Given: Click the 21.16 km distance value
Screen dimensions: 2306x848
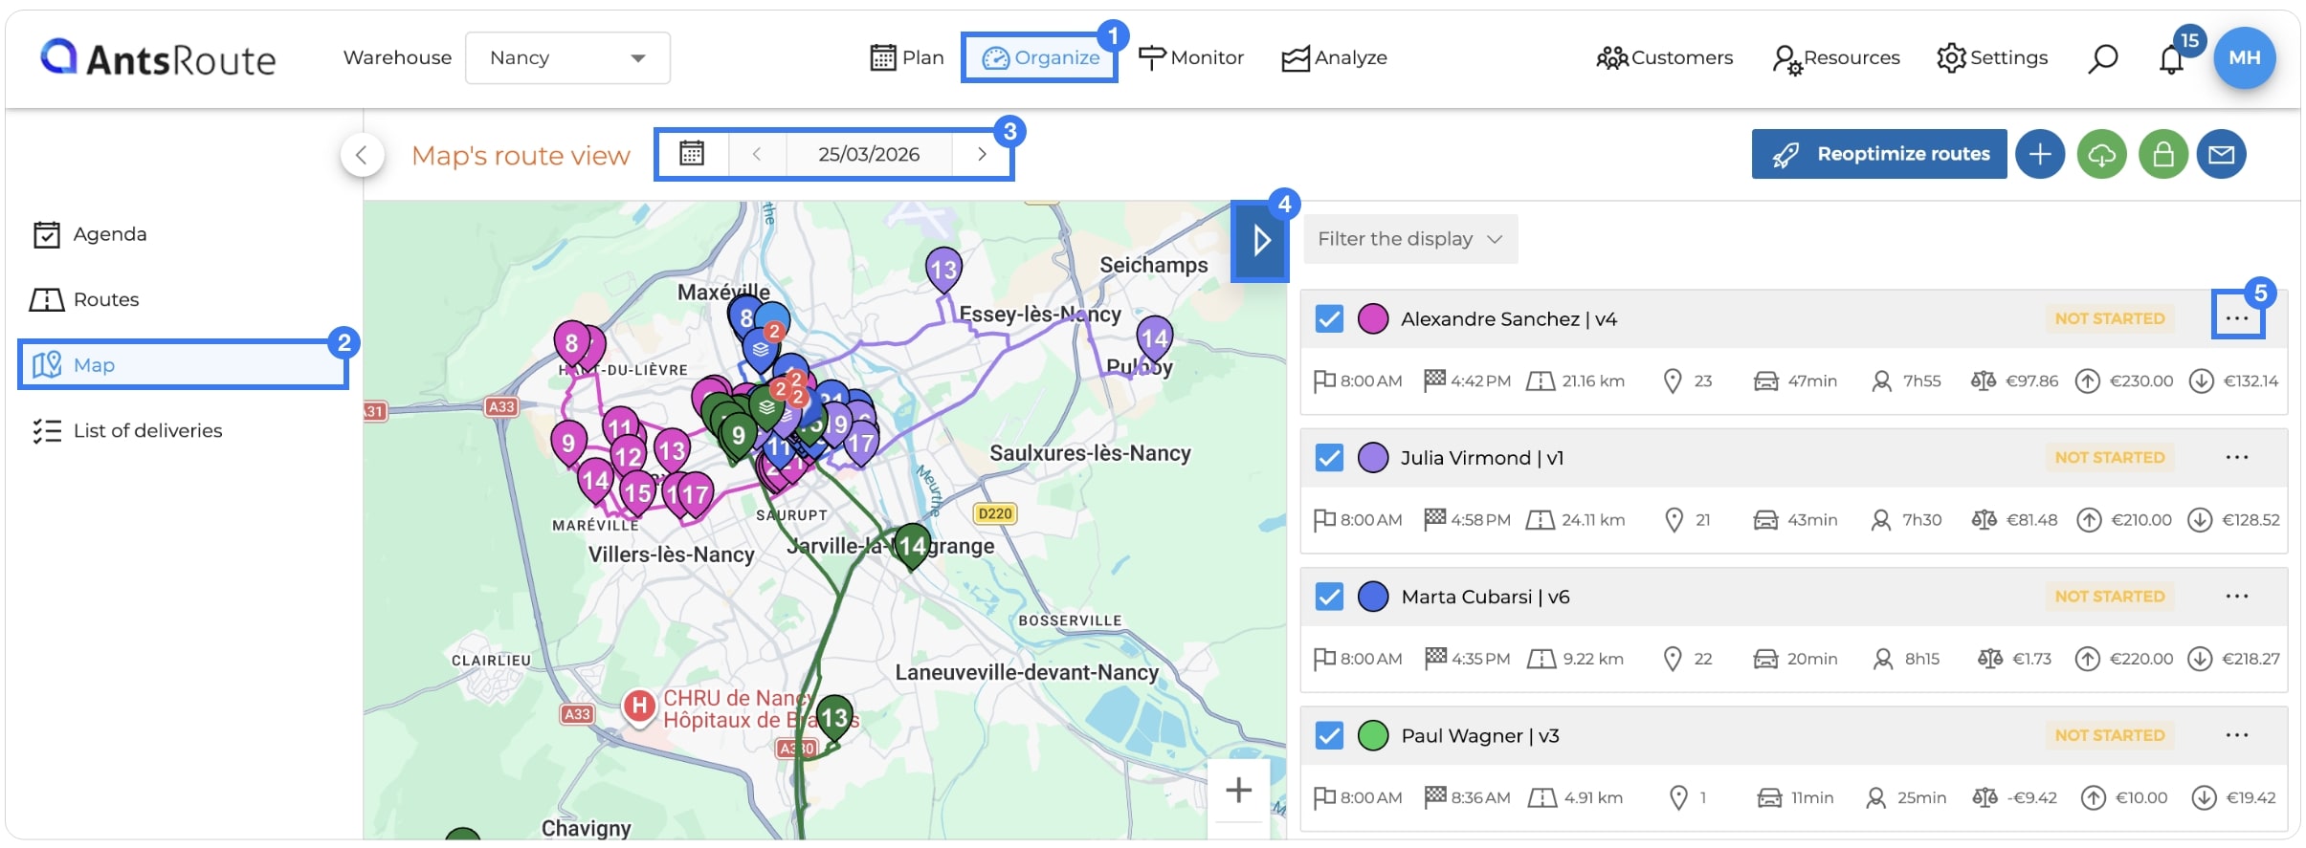Looking at the screenshot, I should pos(1593,381).
